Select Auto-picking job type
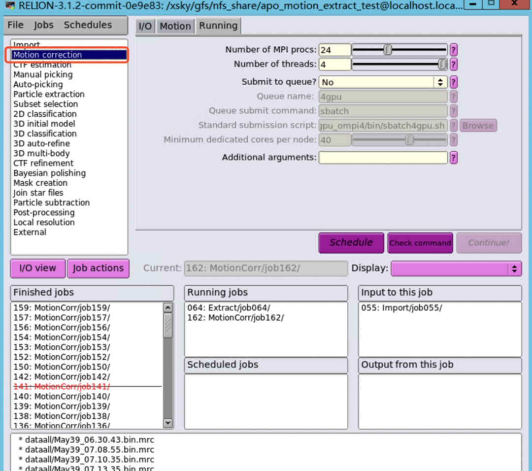532x471 pixels. pos(69,85)
